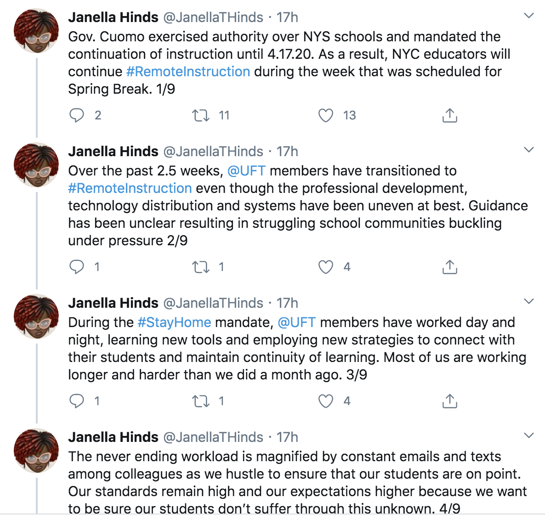Retweet the 3/9 tweet about working longer
Screen dimensions: 545x520
pos(200,401)
